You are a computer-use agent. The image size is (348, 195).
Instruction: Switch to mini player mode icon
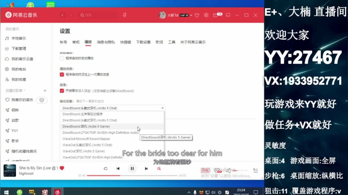(x=228, y=15)
